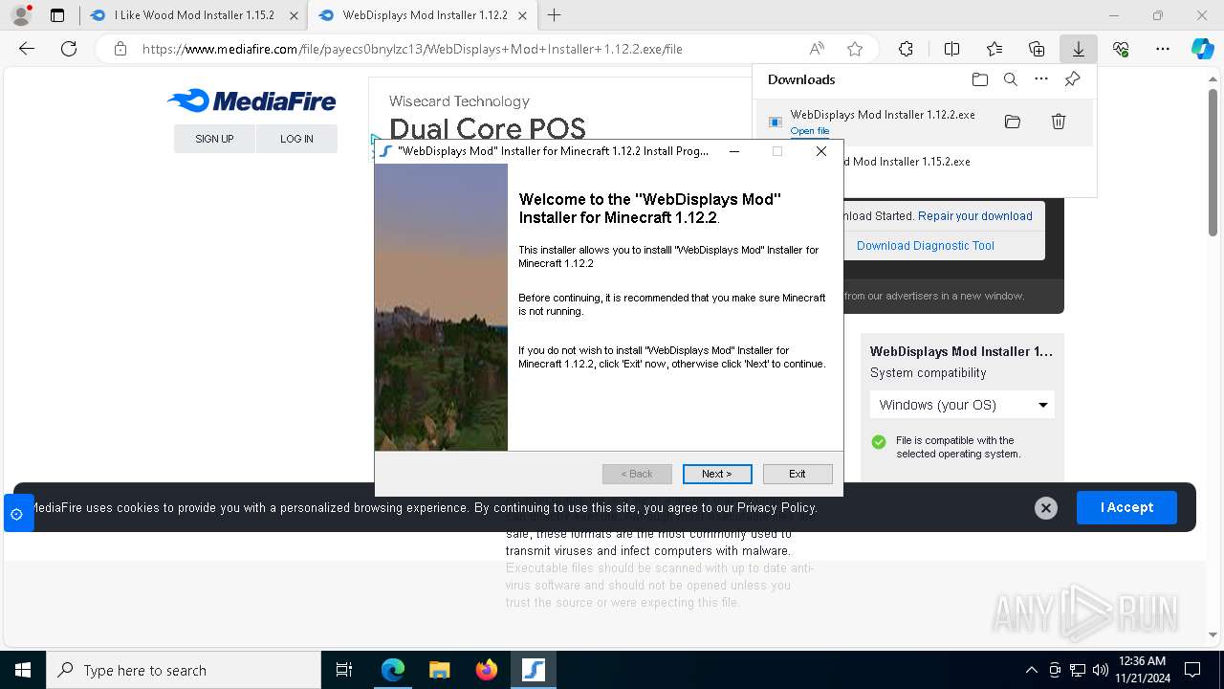Open Read aloud icon in address bar

click(x=817, y=49)
